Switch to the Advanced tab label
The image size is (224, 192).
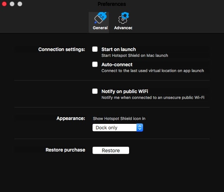point(123,28)
